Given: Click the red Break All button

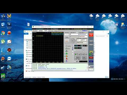Looking at the screenshot, I should [91, 35].
